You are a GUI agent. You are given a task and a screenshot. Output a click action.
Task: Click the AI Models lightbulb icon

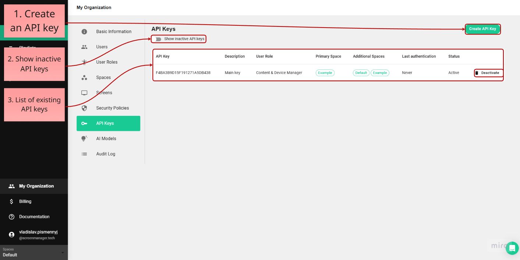tap(84, 139)
